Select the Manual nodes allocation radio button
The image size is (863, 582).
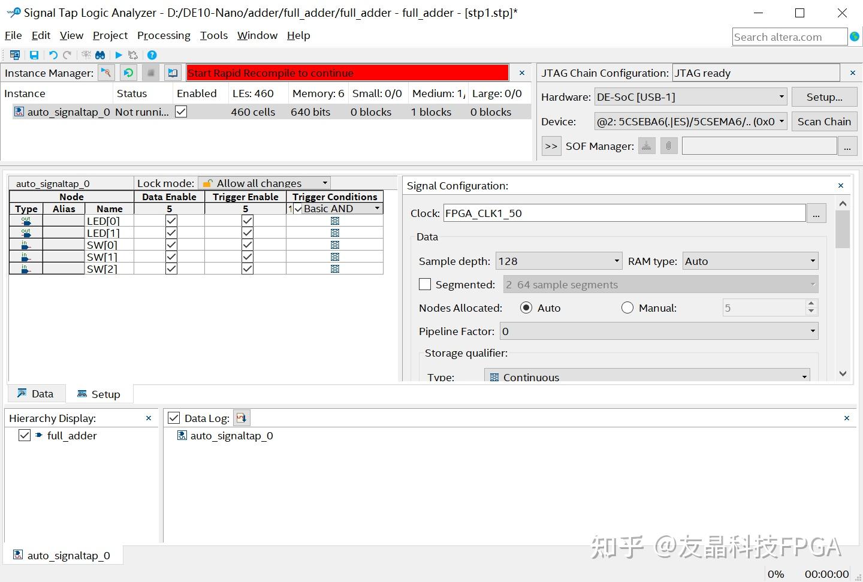pyautogui.click(x=627, y=307)
